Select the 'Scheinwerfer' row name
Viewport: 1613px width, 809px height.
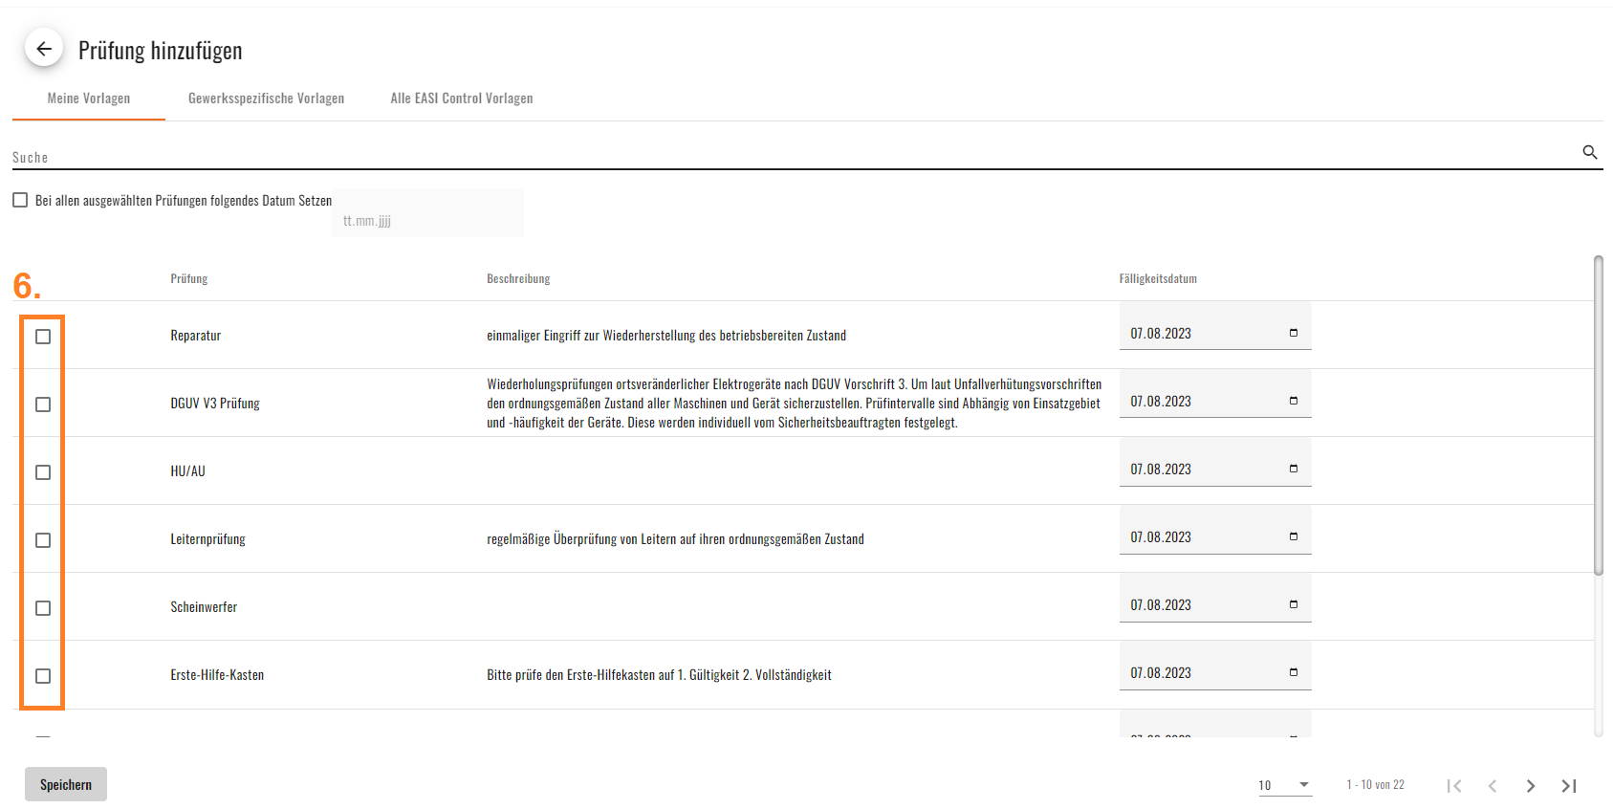click(x=204, y=607)
